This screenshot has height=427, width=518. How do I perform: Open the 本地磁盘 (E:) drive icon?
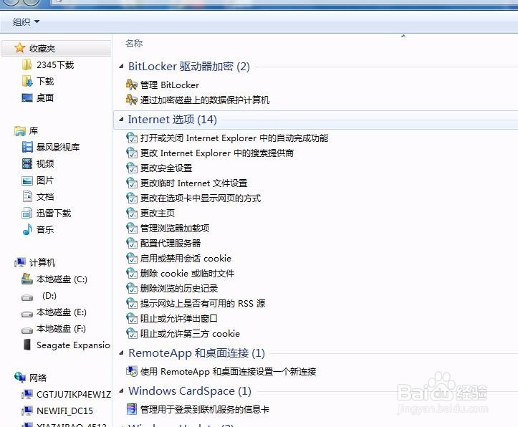27,314
